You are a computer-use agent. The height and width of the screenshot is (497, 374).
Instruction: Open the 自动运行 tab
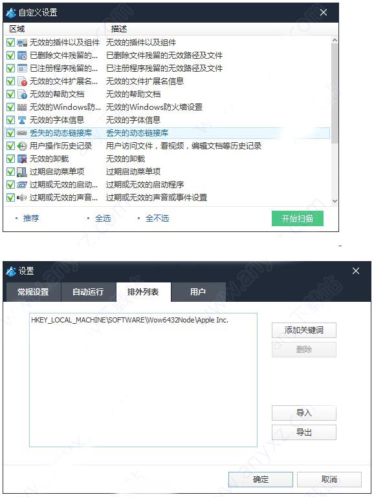(x=88, y=292)
